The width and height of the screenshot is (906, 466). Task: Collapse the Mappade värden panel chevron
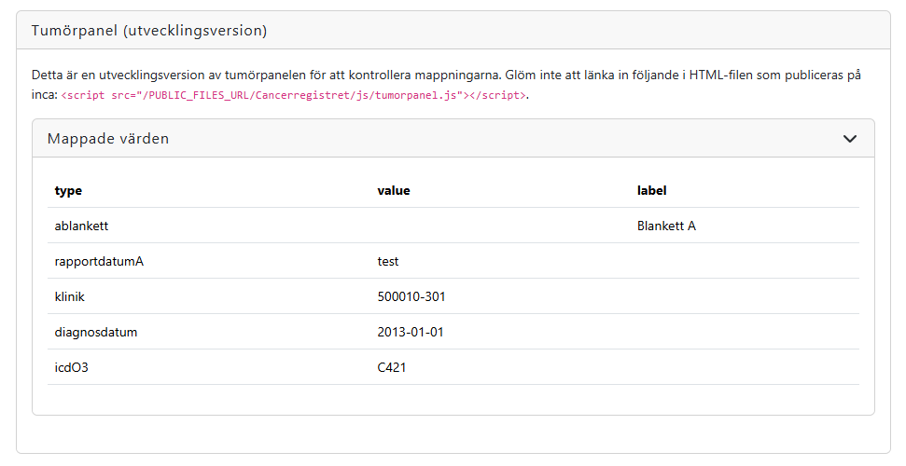[x=849, y=139]
